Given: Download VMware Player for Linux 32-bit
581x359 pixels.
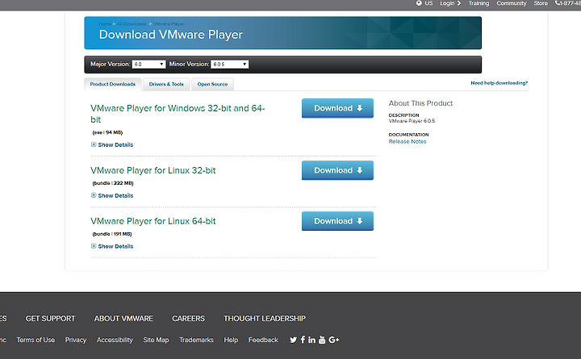Looking at the screenshot, I should tap(337, 170).
